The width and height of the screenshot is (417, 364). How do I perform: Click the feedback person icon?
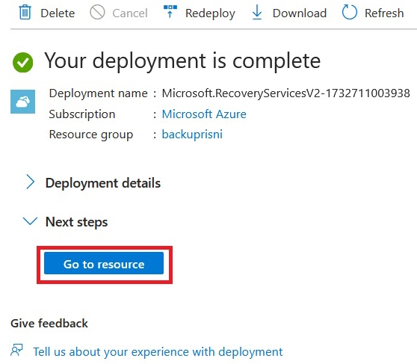pyautogui.click(x=16, y=350)
